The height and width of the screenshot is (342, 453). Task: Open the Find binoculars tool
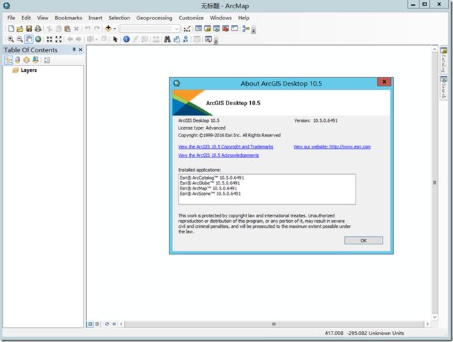167,39
